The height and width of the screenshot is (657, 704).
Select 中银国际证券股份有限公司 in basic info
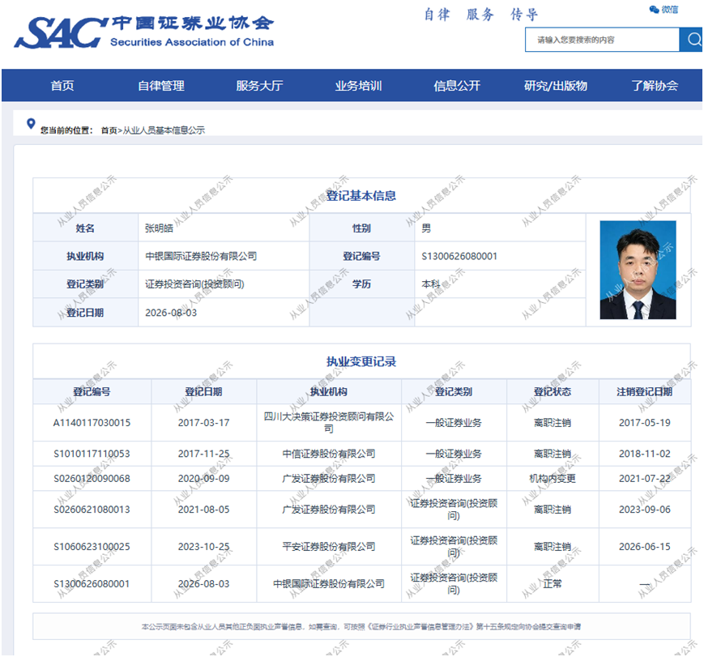[x=201, y=256]
